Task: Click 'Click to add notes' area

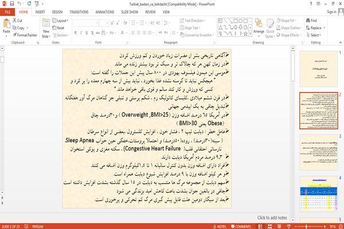Action: point(272,218)
